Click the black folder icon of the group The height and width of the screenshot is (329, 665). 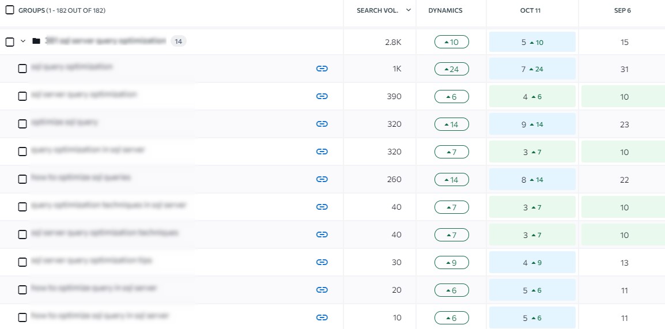click(x=36, y=41)
